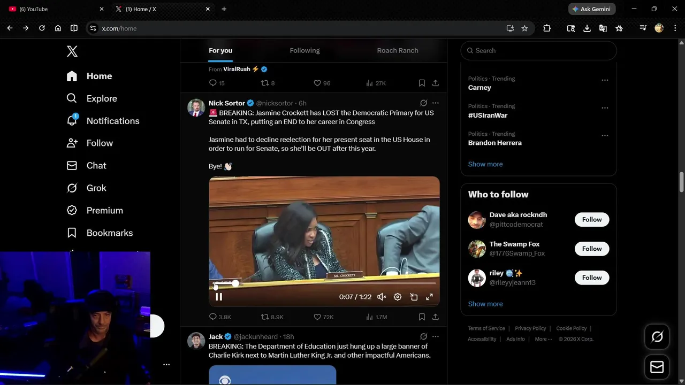Open Nick Sortor's profile avatar
This screenshot has height=385, width=685.
(x=196, y=107)
